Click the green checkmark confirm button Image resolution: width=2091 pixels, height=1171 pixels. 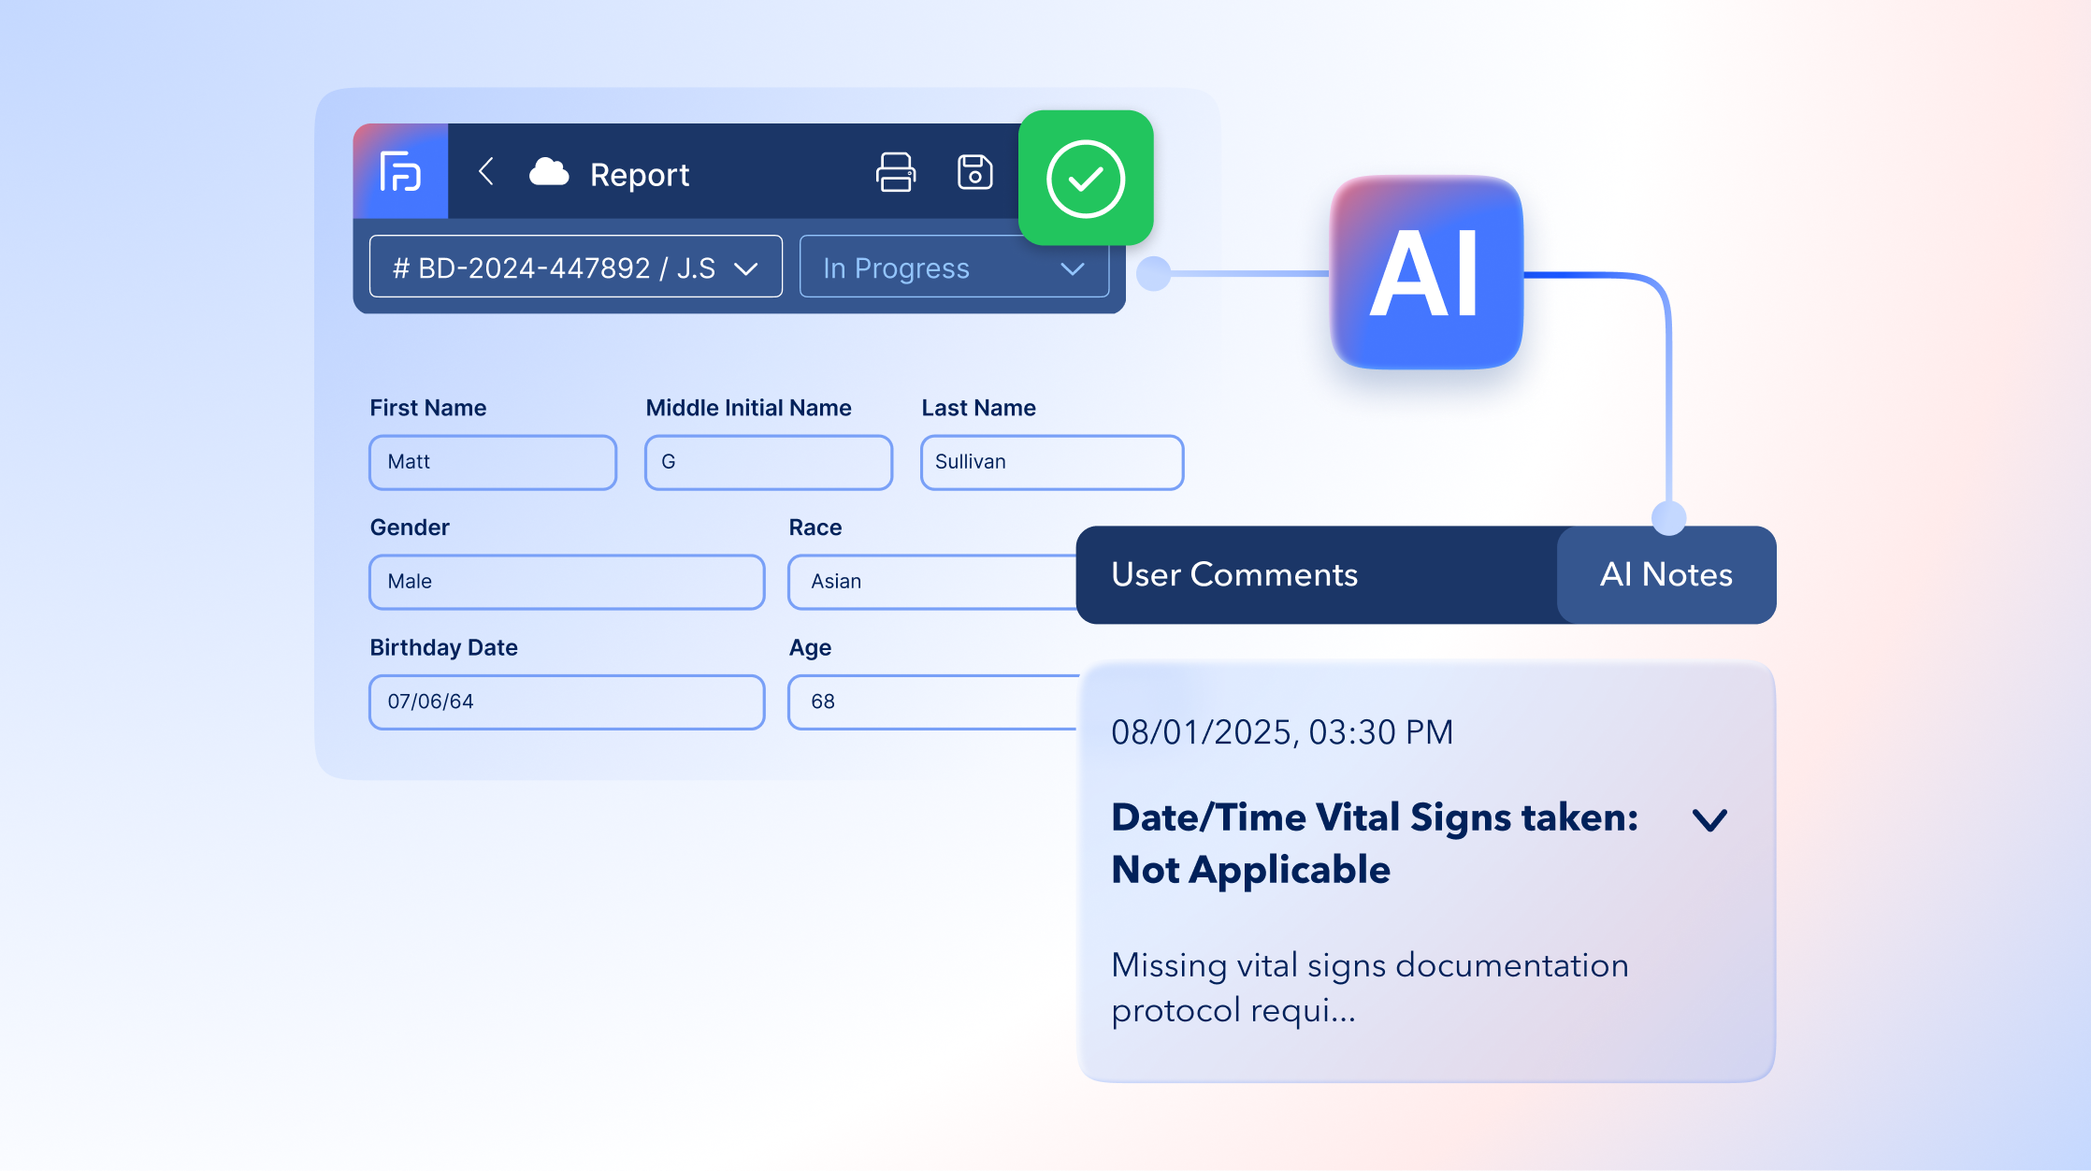(x=1085, y=178)
